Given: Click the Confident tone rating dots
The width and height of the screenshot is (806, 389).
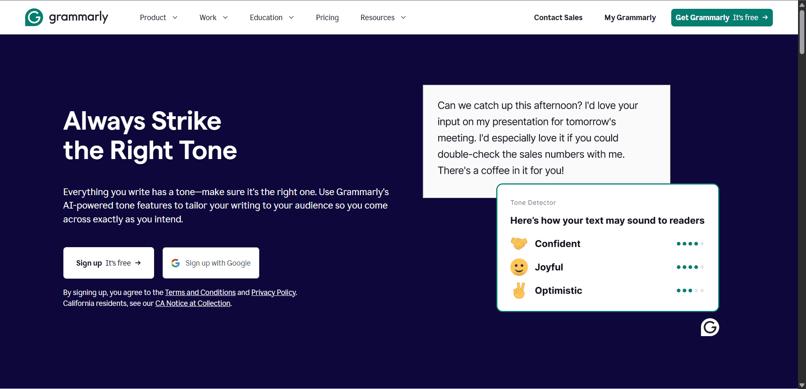Looking at the screenshot, I should tap(690, 244).
